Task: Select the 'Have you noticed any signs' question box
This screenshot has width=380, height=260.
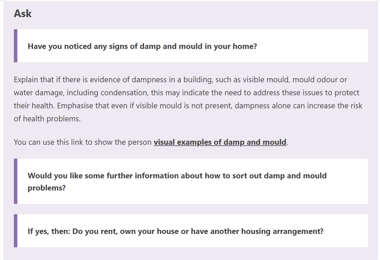Action: (191, 46)
